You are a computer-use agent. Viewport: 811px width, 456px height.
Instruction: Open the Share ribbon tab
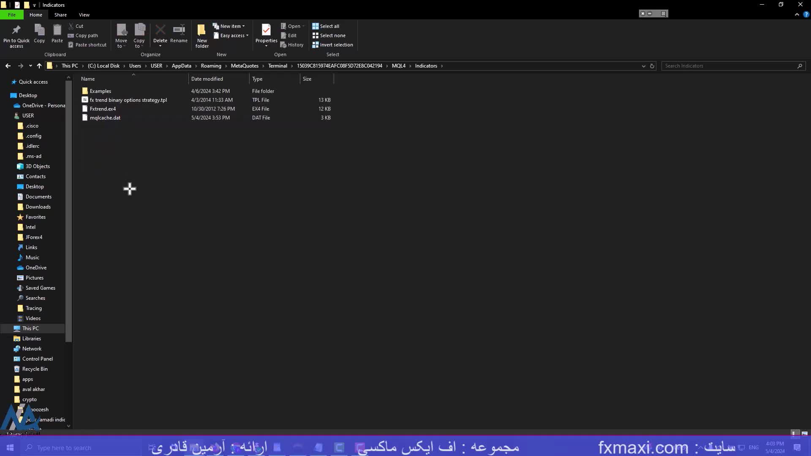60,15
